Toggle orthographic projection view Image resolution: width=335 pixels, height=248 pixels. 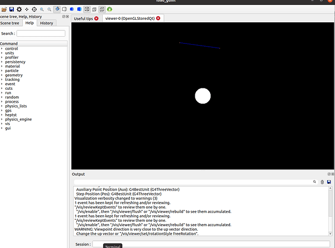[x=102, y=9]
